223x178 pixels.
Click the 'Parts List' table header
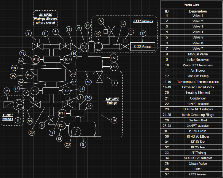click(191, 5)
